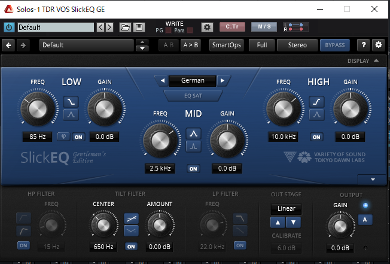
Task: Toggle LOW band phase button
Action: (x=63, y=136)
